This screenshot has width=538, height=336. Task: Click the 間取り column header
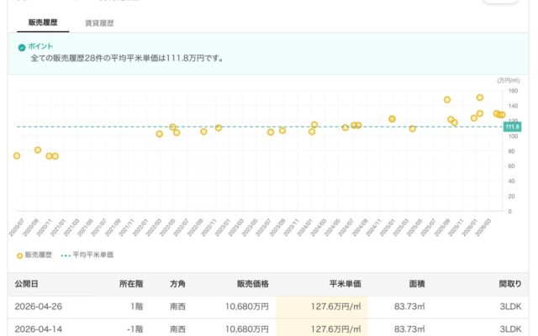[x=510, y=284]
